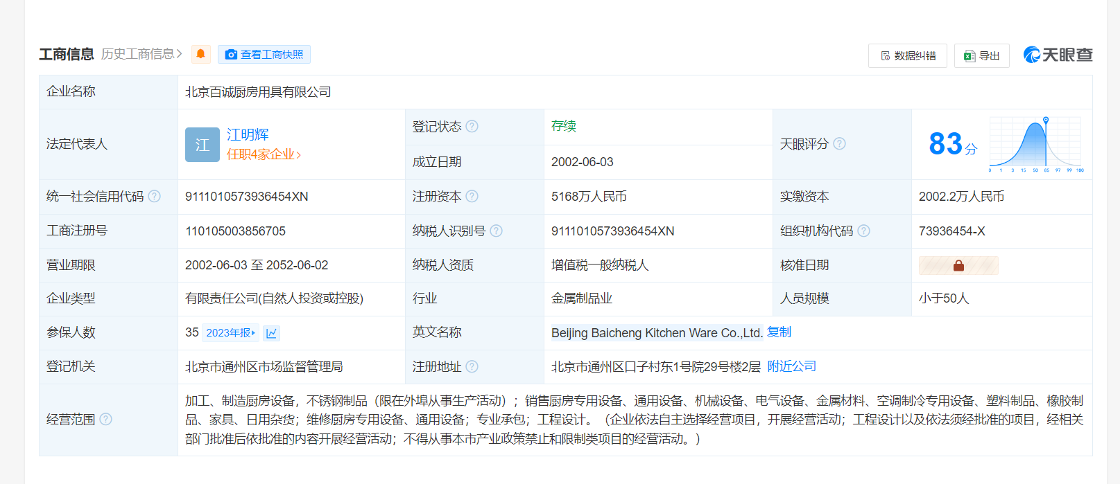Select taxpayer ID value in 纳税人识别号 row
The width and height of the screenshot is (1120, 484).
coord(613,231)
